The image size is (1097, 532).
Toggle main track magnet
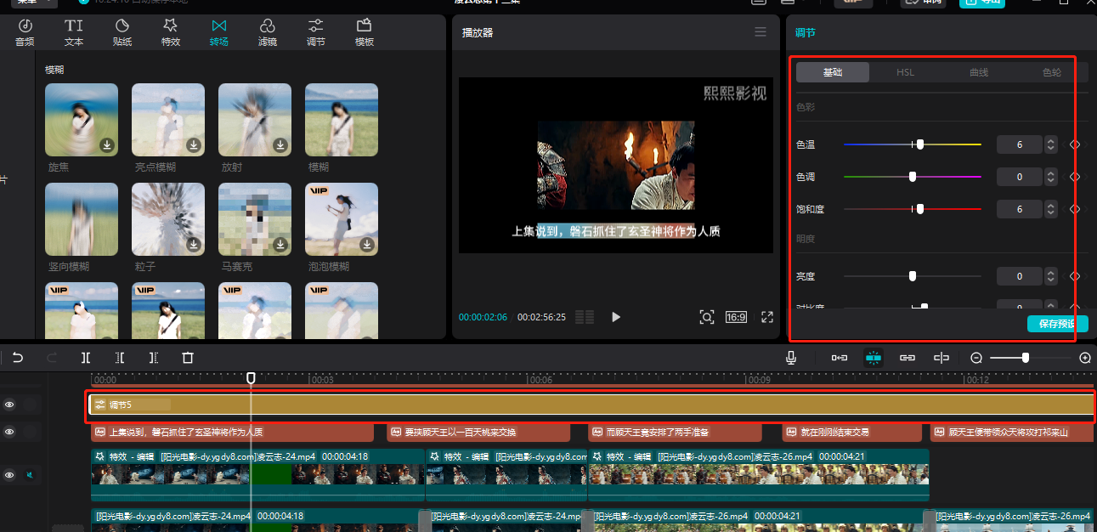click(x=840, y=358)
